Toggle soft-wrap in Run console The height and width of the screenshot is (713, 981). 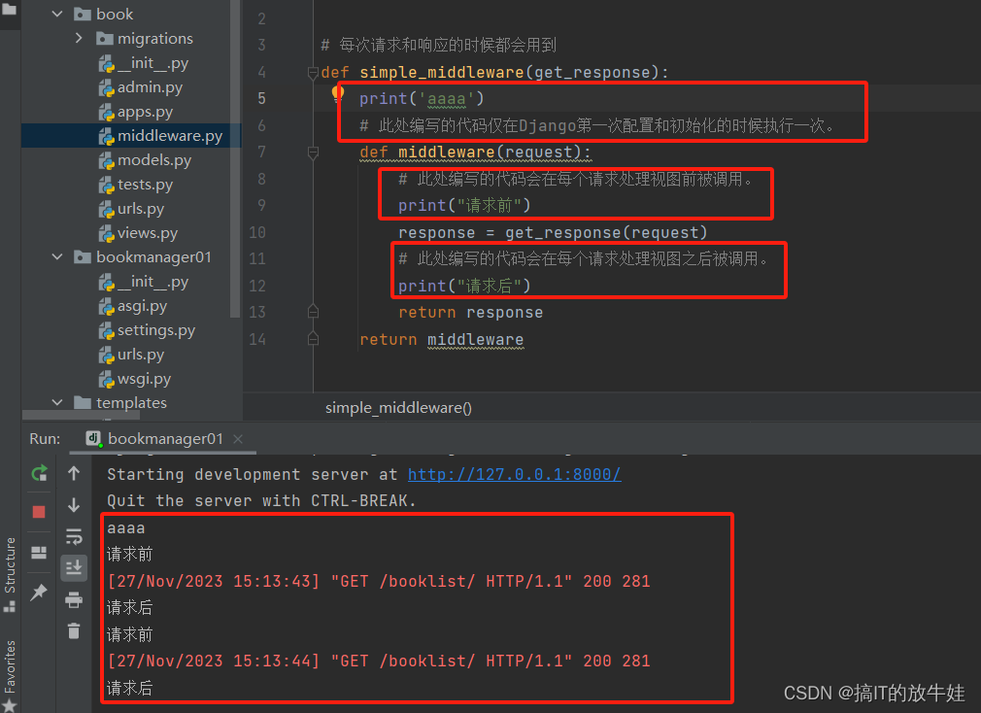74,536
